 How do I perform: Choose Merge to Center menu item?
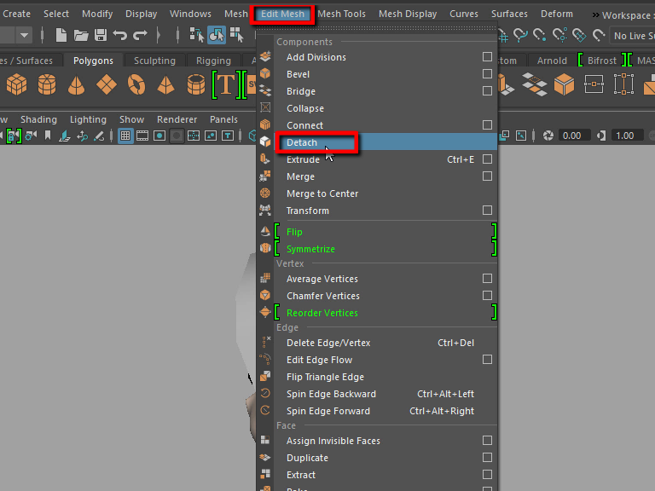tap(322, 194)
